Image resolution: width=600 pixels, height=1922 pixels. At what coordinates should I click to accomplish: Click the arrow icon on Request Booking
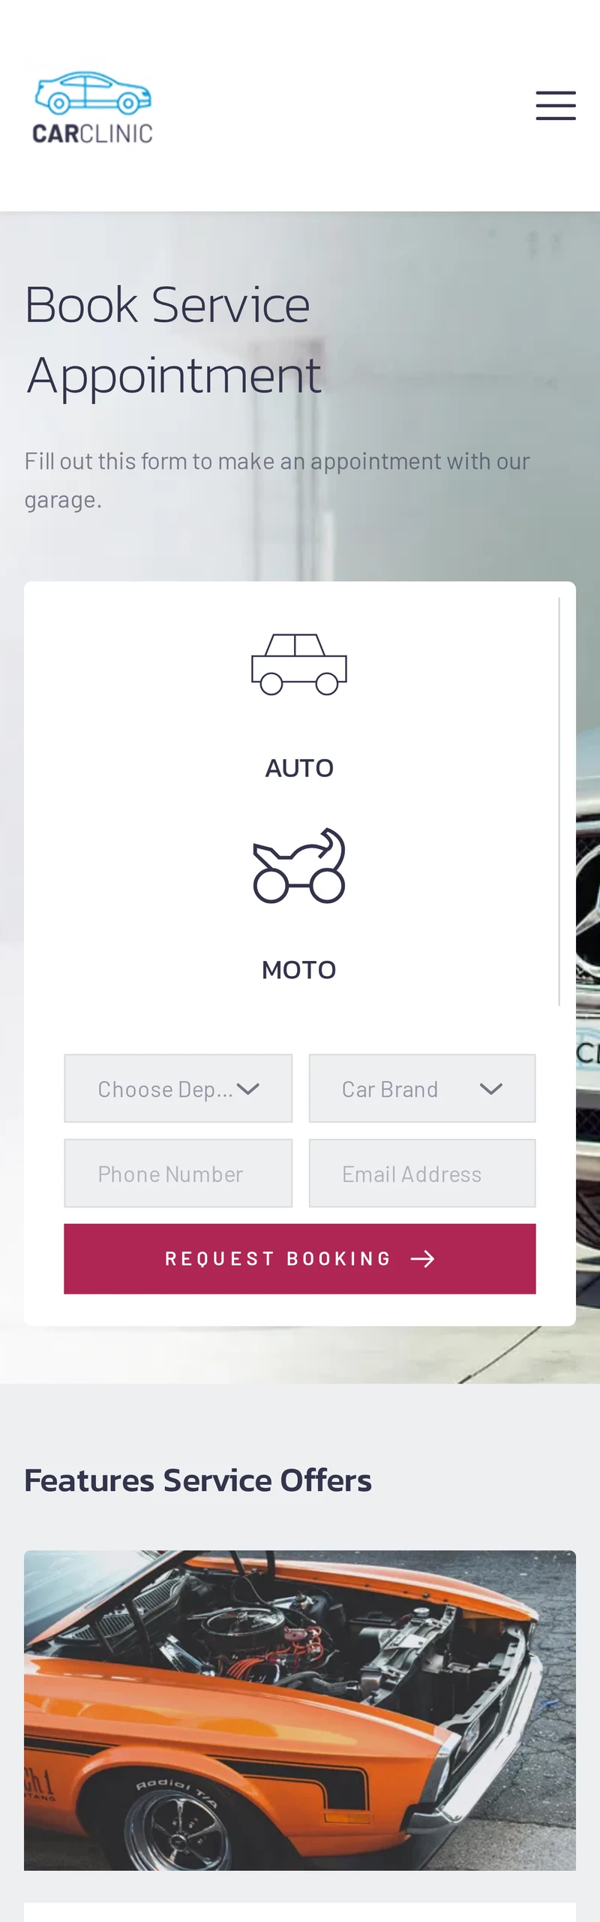[423, 1259]
